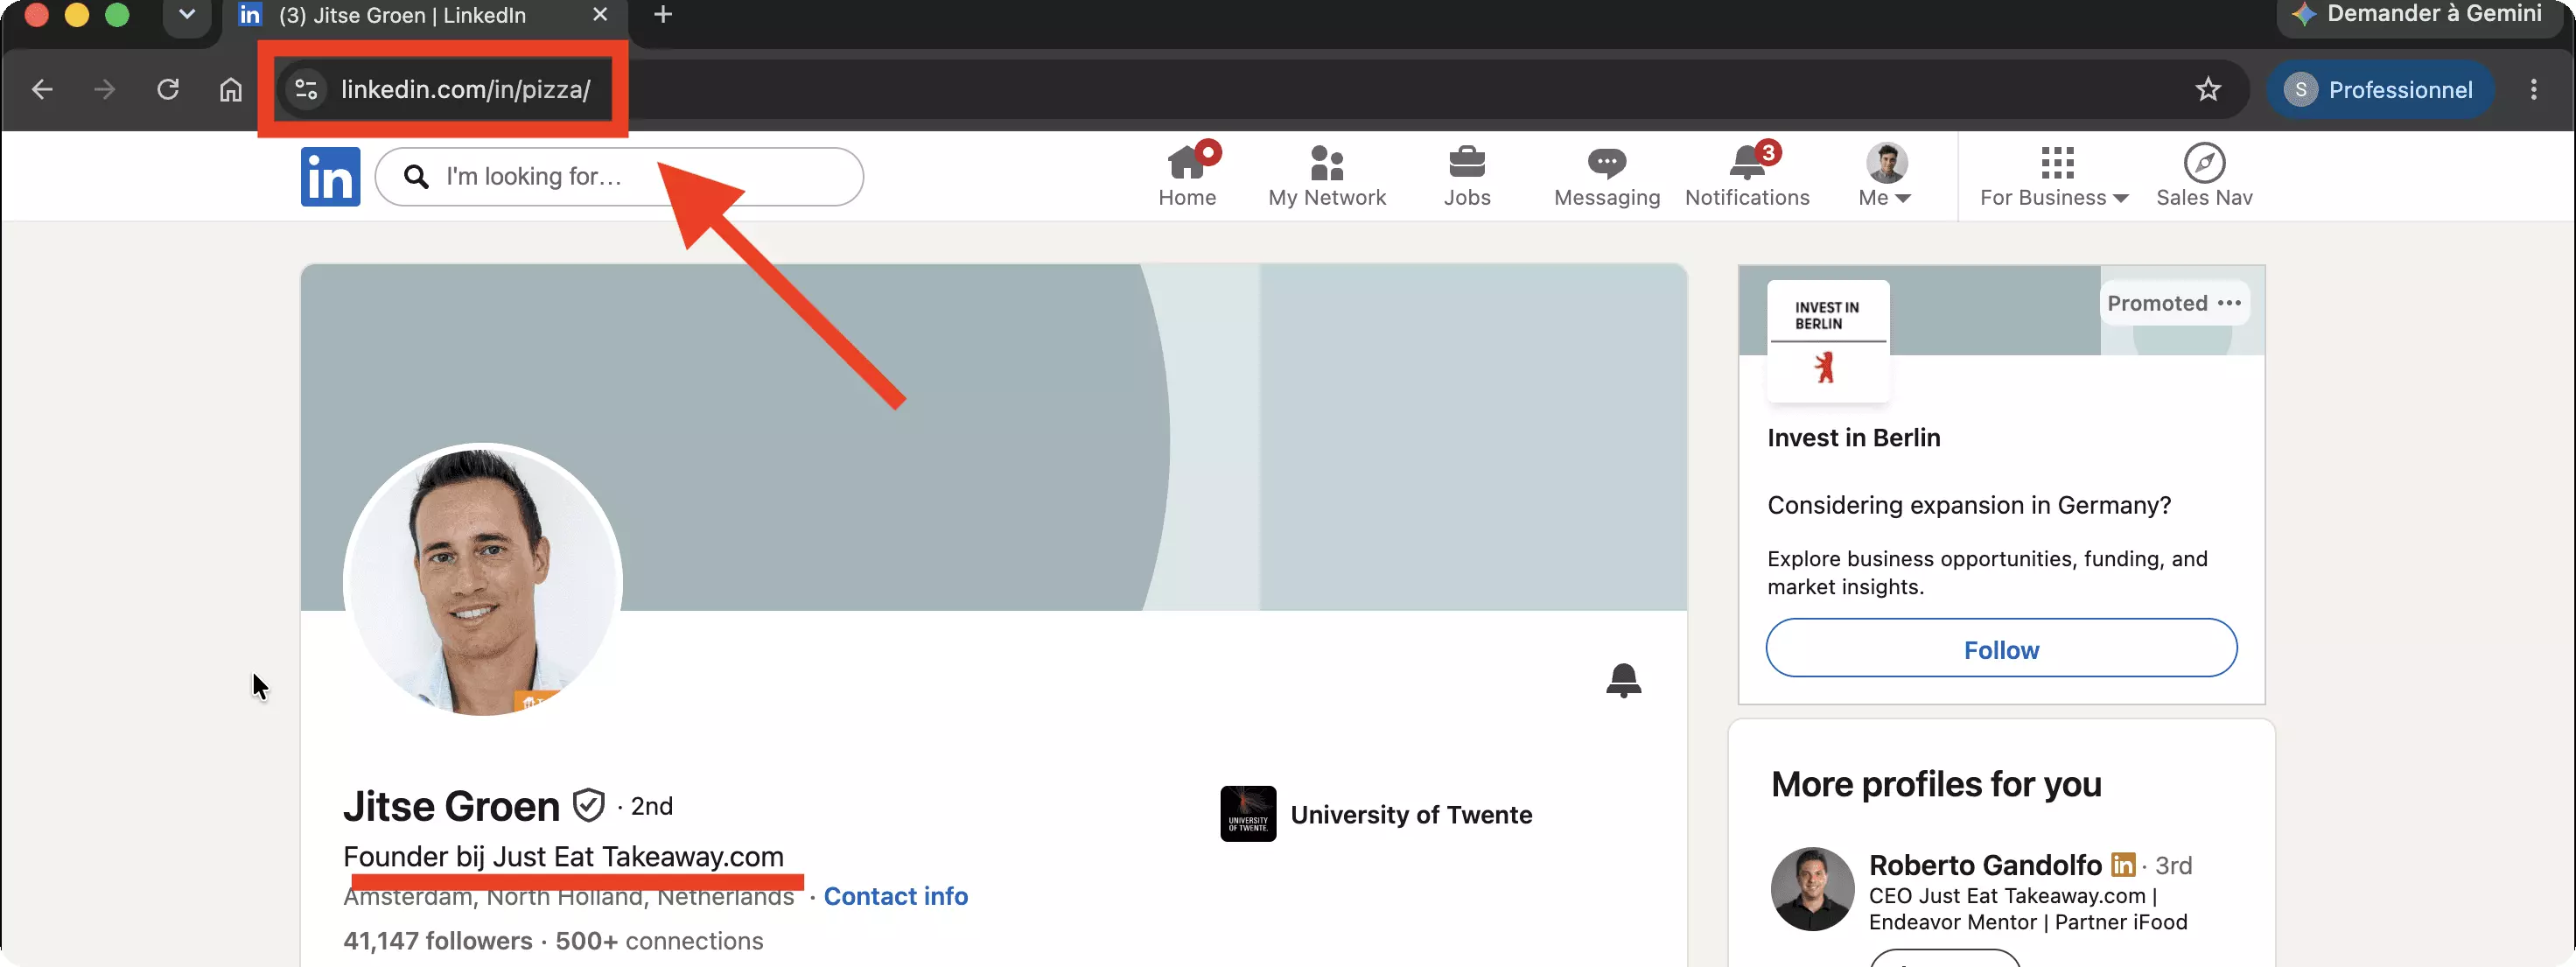Open Chrome's three-dot menu
2576x967 pixels.
coord(2534,90)
